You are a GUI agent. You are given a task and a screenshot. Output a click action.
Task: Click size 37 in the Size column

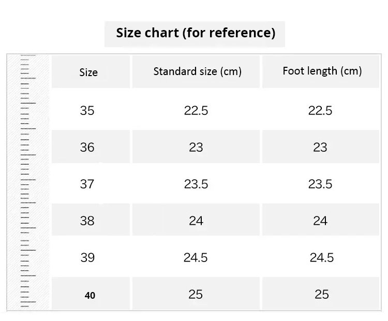pos(87,184)
